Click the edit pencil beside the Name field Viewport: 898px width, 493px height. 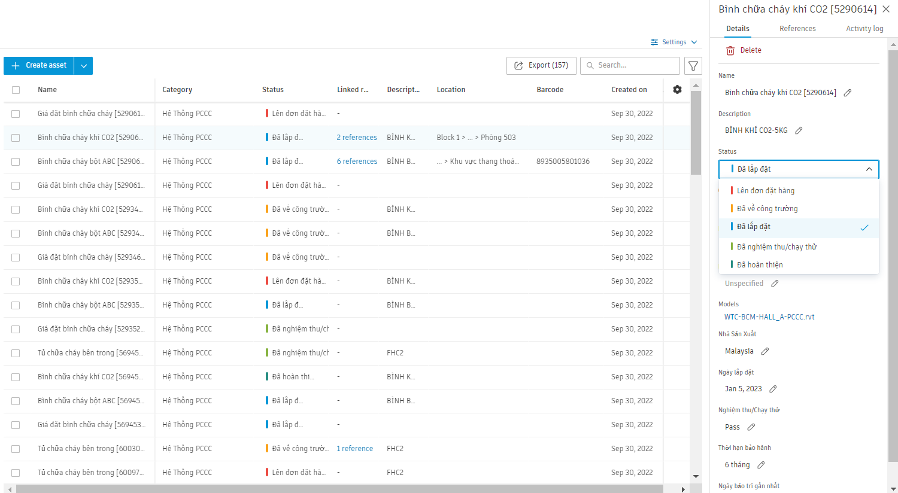click(848, 93)
